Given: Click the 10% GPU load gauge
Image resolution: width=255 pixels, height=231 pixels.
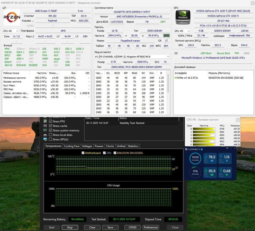Looking at the screenshot, I should coord(195,172).
